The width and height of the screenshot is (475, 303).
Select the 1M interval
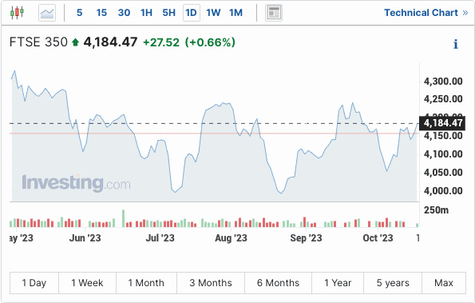236,13
